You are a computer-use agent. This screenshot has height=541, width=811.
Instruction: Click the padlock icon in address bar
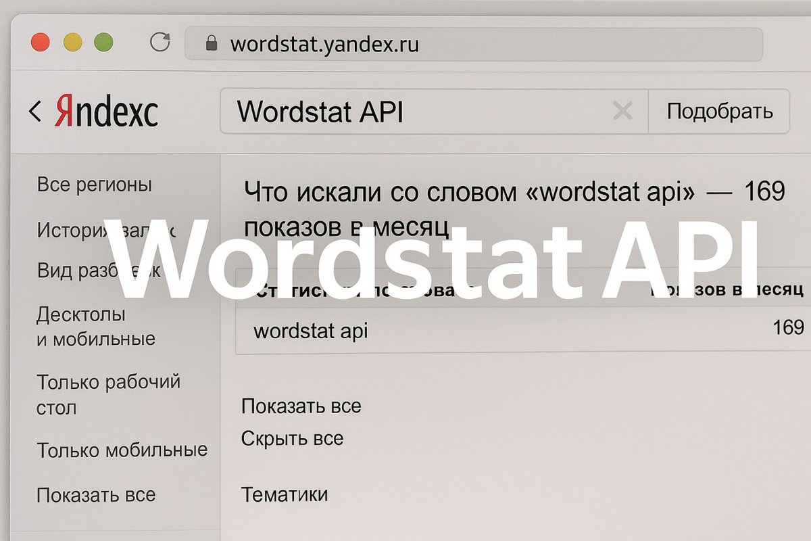(x=212, y=44)
